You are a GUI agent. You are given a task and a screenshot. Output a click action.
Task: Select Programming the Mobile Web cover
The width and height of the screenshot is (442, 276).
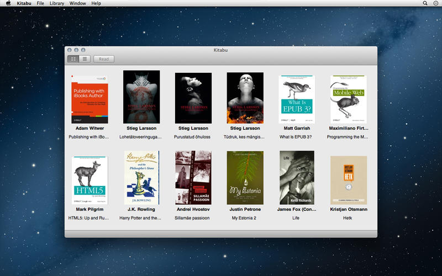coord(349,99)
